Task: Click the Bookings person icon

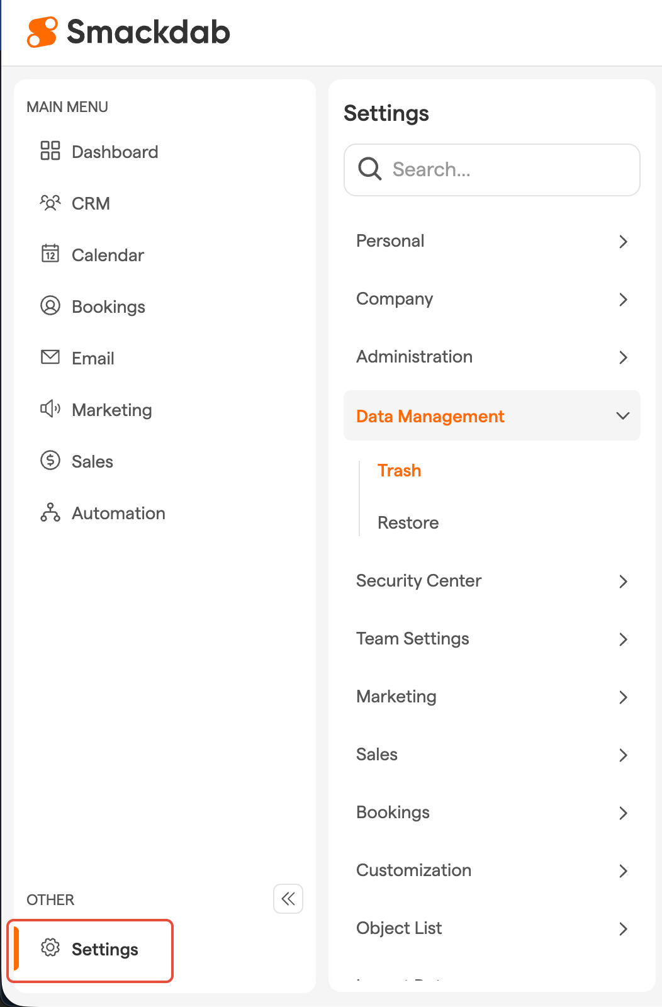Action: point(50,306)
